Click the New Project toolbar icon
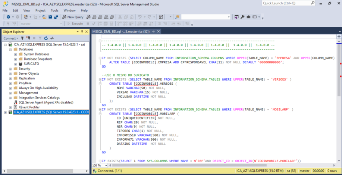342x175 pixels. 26,17
